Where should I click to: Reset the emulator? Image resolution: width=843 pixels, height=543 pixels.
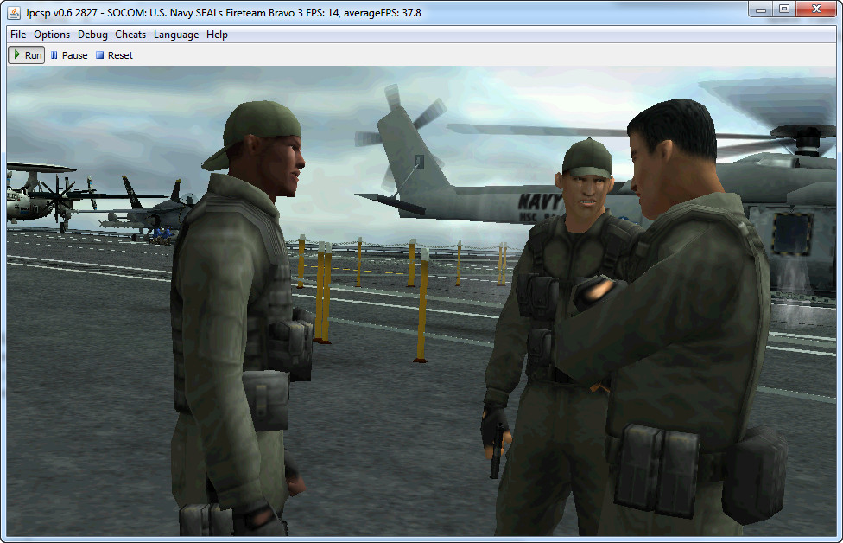pyautogui.click(x=114, y=55)
